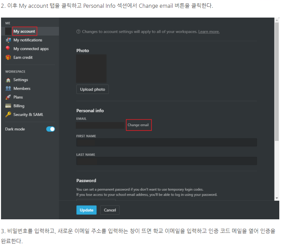Screen dimensions: 283x246
Task: Click the gift icon beside Earn credit
Action: click(x=8, y=57)
